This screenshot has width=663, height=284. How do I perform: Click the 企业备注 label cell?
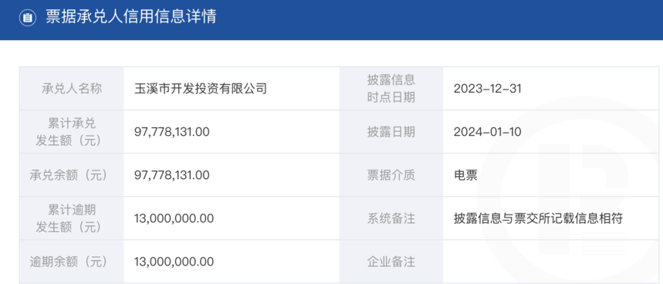(x=391, y=262)
